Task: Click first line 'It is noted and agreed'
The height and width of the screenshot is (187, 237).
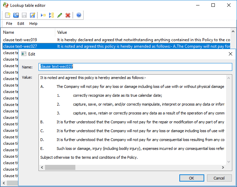Action: pyautogui.click(x=93, y=78)
